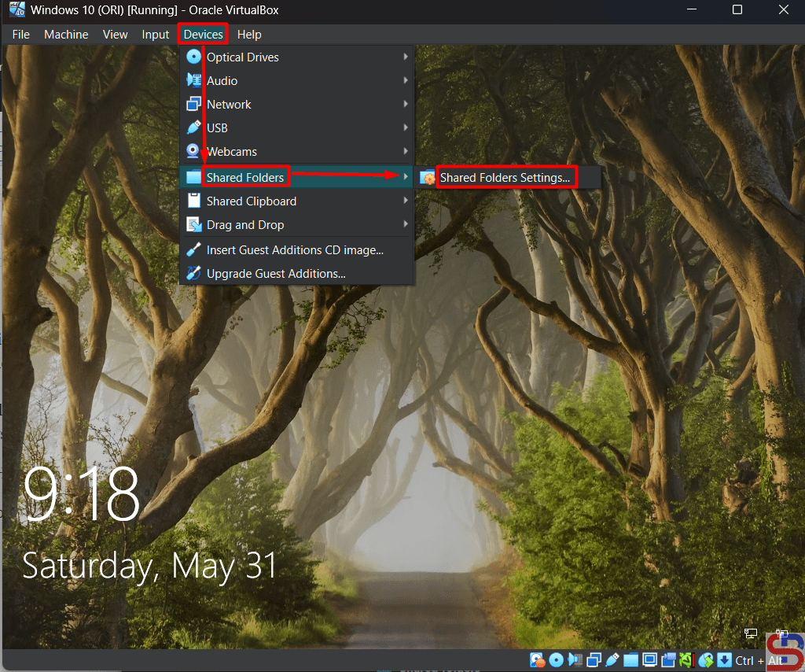This screenshot has height=672, width=805.
Task: Click the green CPU indicator in status bar
Action: [x=687, y=660]
